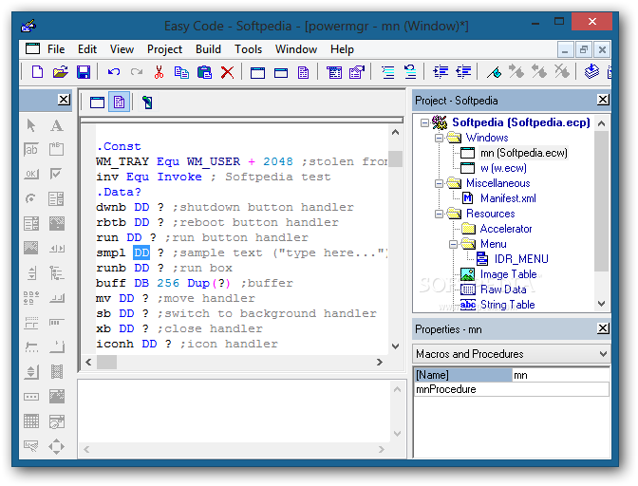This screenshot has height=486, width=638.
Task: Select mnProcedure in properties list
Action: coord(512,389)
